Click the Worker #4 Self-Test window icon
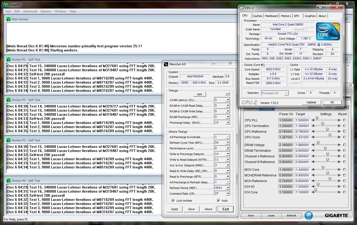 (x=8, y=181)
